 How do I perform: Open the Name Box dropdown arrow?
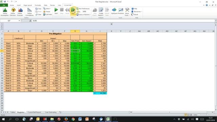point(19,21)
